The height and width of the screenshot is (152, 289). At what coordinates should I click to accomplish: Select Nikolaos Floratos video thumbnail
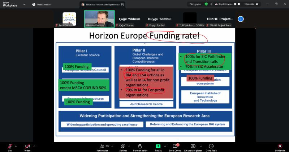tap(99, 19)
